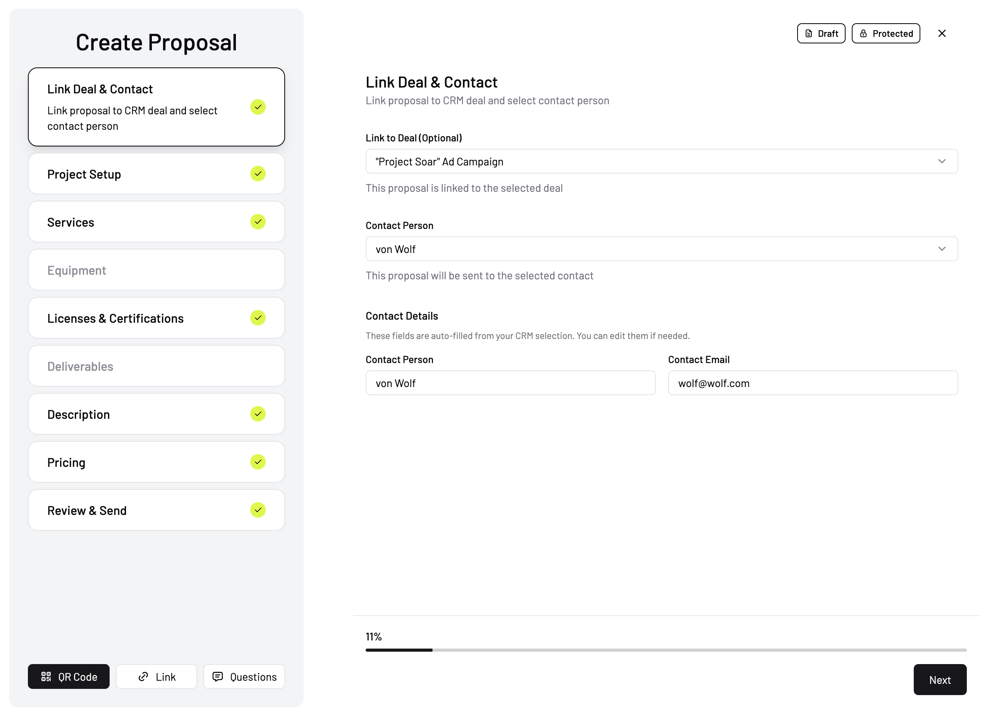Open the Services step
Viewport: 1004px width, 716px height.
tap(156, 222)
